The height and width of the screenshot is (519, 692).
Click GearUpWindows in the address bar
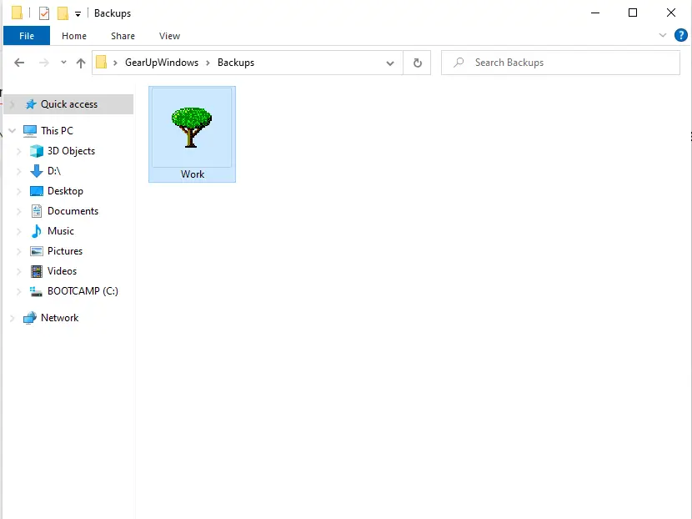[x=162, y=63]
